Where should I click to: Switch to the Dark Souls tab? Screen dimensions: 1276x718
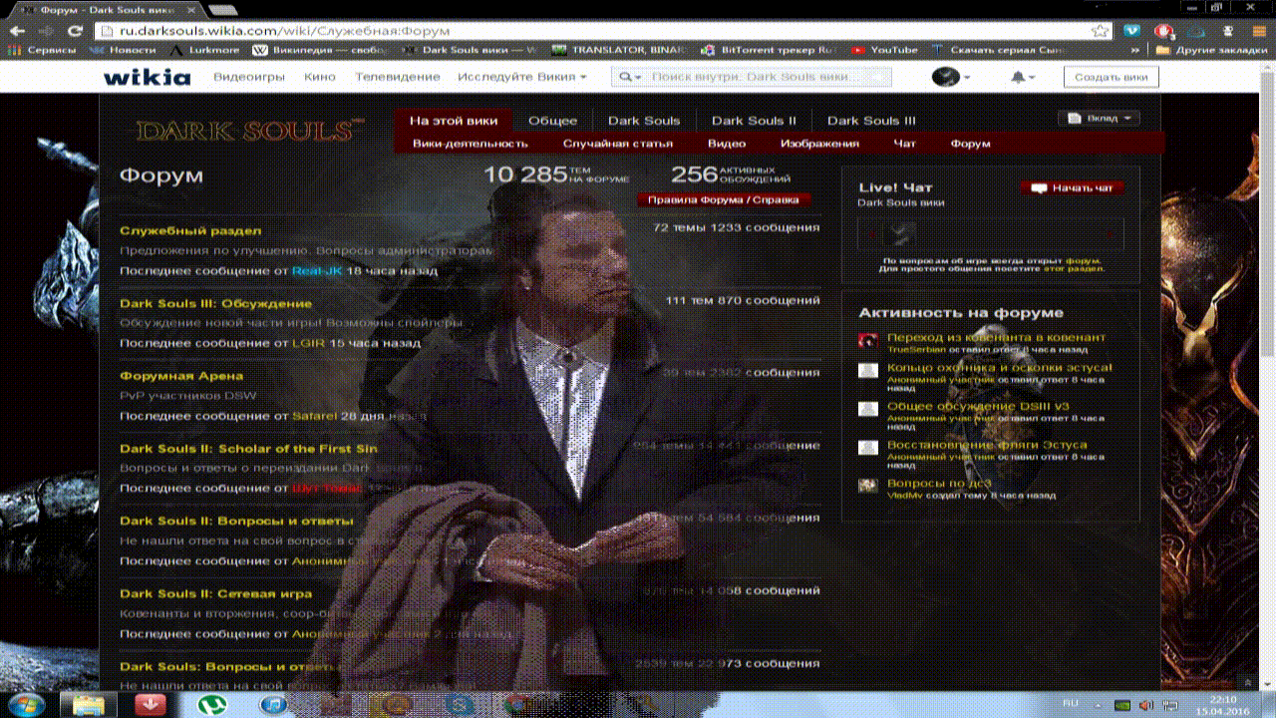pos(644,121)
